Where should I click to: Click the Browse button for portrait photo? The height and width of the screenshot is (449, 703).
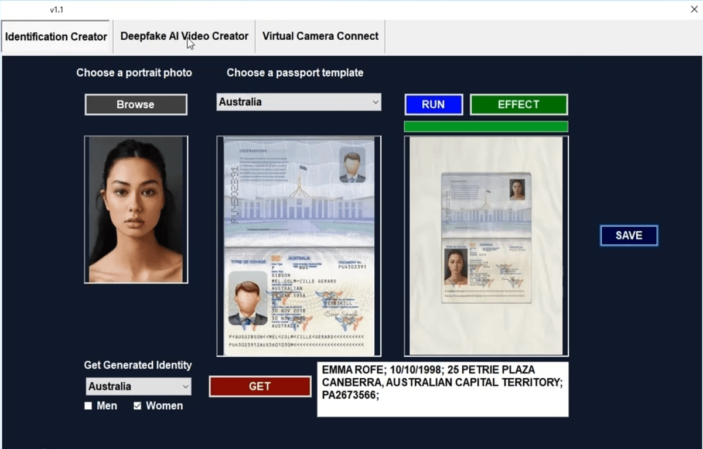pyautogui.click(x=135, y=104)
